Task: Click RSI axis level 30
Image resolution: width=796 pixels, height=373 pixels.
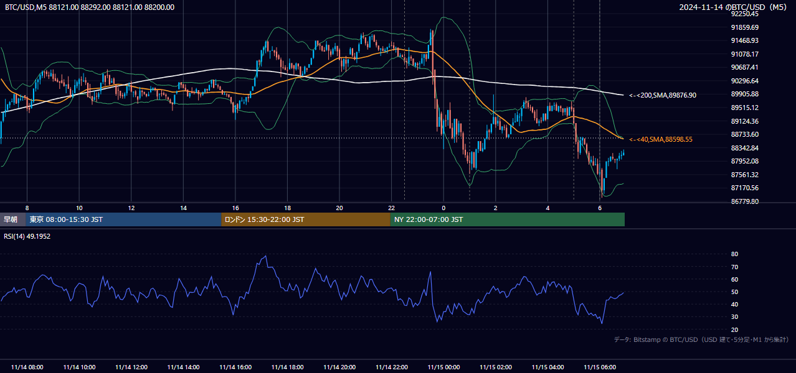Action: click(735, 317)
